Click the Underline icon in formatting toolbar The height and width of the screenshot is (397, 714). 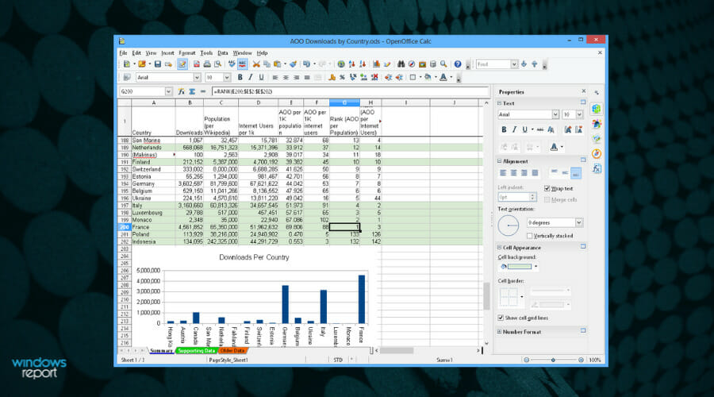(261, 78)
